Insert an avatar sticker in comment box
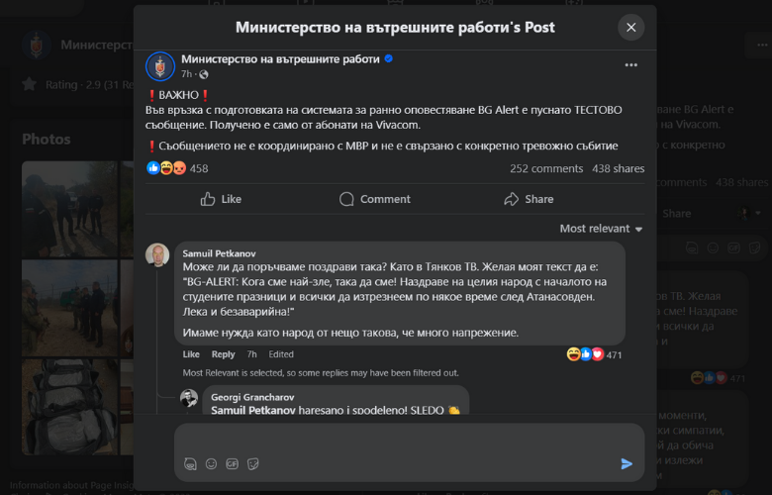The width and height of the screenshot is (772, 495). click(190, 463)
